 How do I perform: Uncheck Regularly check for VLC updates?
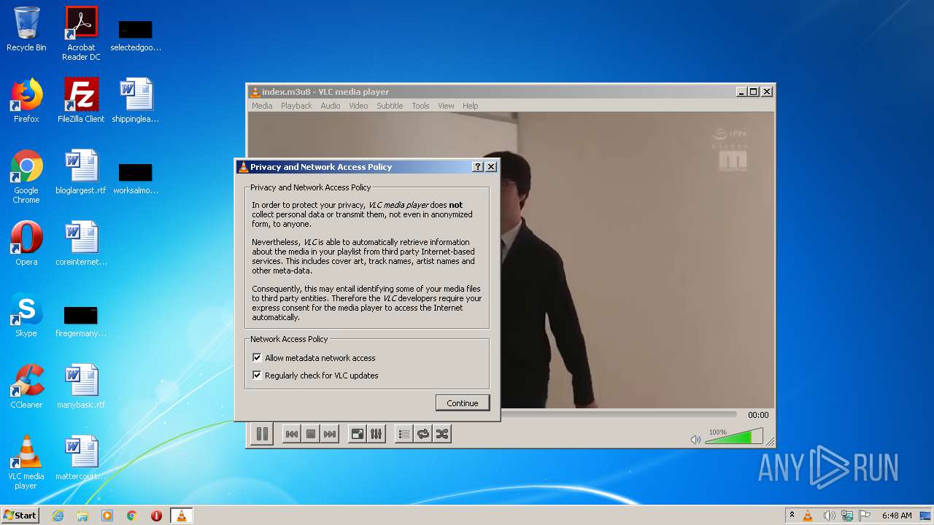[x=257, y=376]
